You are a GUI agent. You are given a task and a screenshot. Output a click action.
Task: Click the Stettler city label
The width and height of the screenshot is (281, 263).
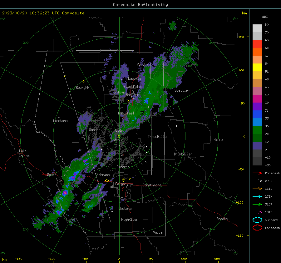pos(182,90)
